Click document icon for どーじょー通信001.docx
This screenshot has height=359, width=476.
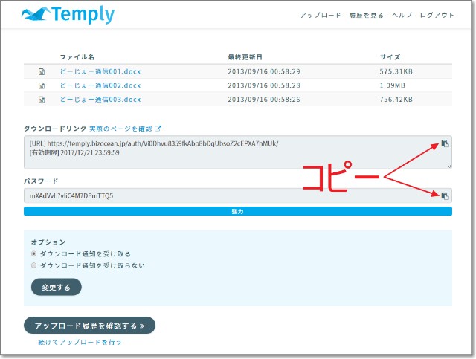pos(42,72)
